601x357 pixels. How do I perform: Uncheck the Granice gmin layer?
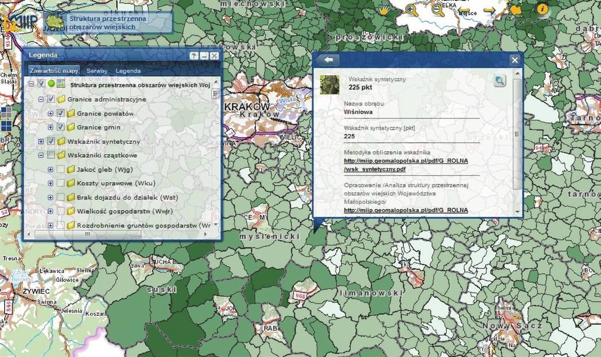click(60, 127)
